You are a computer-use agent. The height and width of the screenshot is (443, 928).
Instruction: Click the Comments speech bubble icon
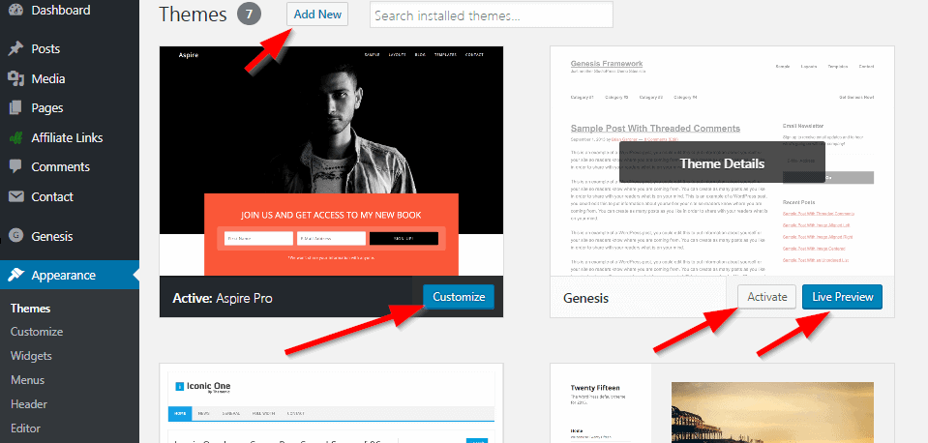pos(16,167)
